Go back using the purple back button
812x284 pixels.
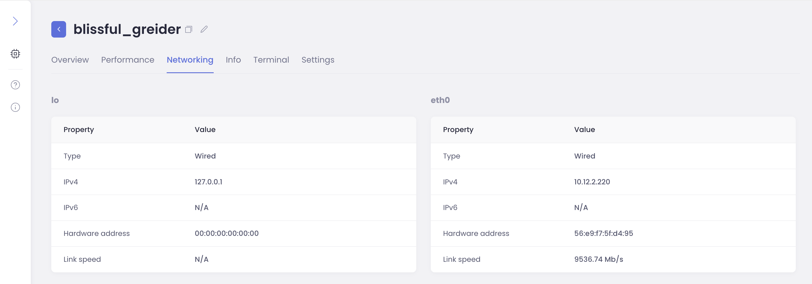[x=58, y=29]
